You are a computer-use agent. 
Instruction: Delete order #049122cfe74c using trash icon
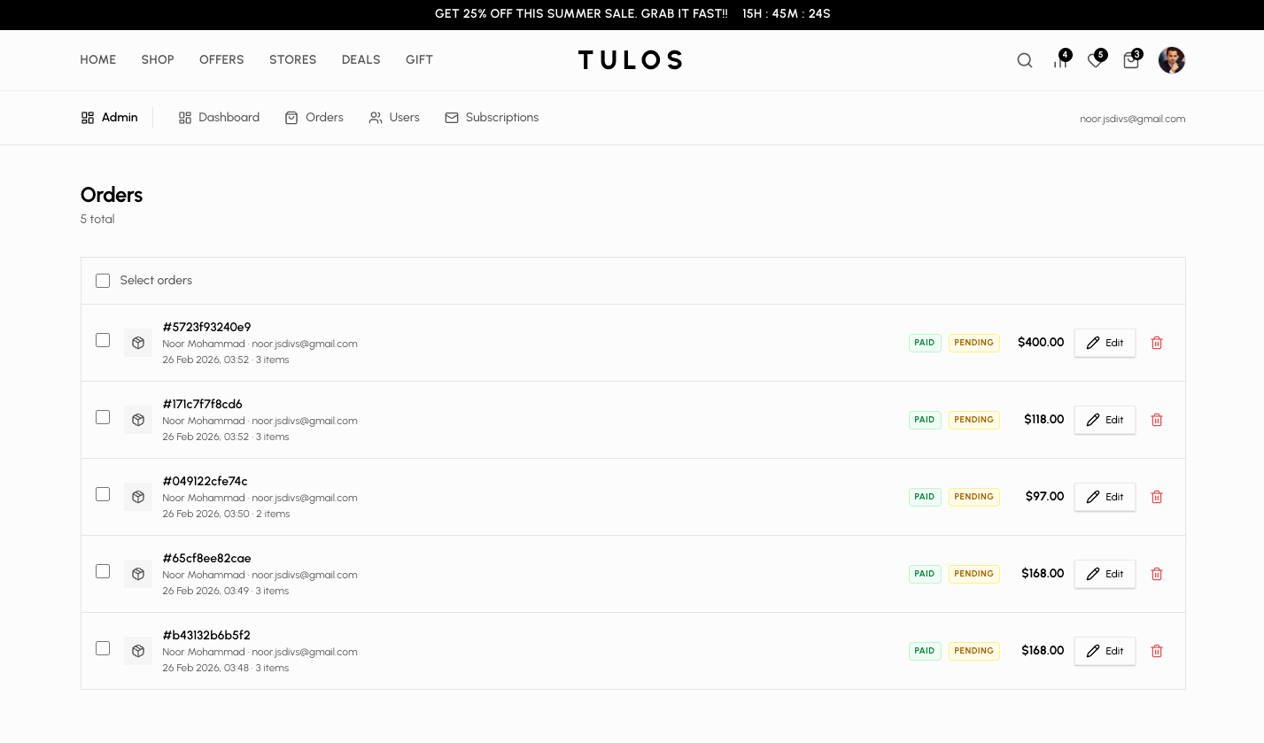point(1156,496)
